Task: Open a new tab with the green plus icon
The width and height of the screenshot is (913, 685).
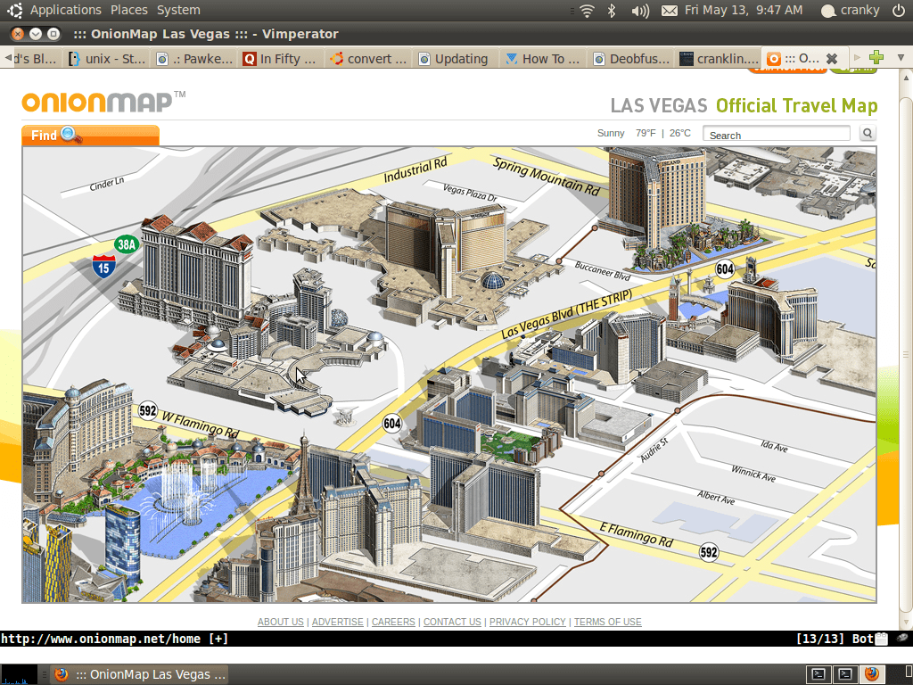Action: 876,57
